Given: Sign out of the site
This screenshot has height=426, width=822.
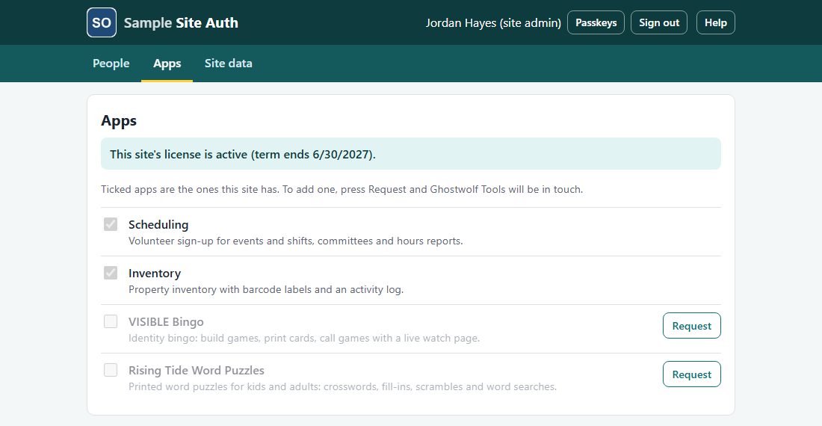Looking at the screenshot, I should pos(659,22).
